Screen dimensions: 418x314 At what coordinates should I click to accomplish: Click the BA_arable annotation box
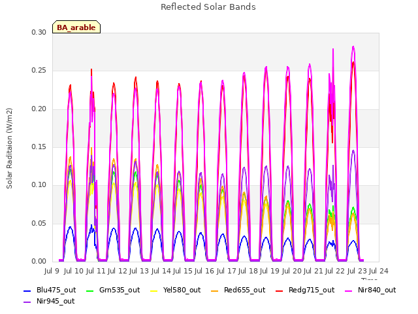tap(76, 27)
